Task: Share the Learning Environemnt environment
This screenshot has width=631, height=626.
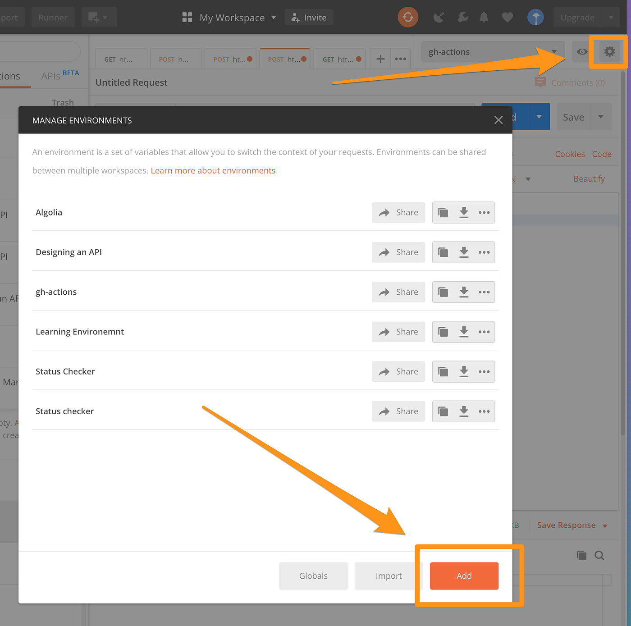Action: pos(398,332)
